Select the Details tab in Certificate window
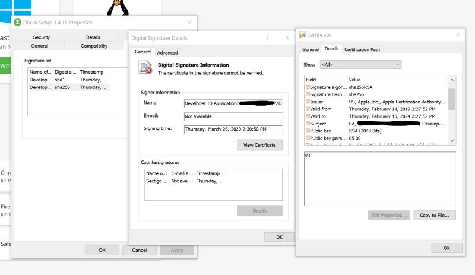The height and width of the screenshot is (275, 475). pos(331,49)
